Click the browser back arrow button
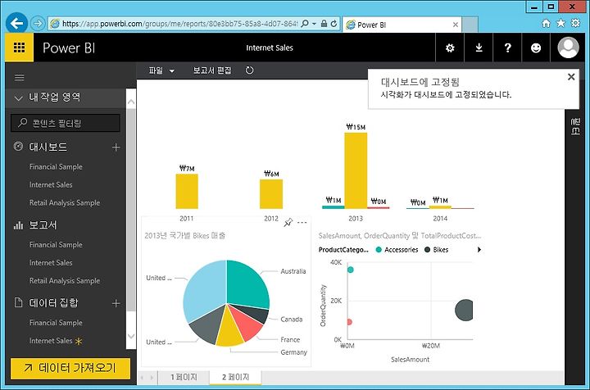 tap(16, 23)
